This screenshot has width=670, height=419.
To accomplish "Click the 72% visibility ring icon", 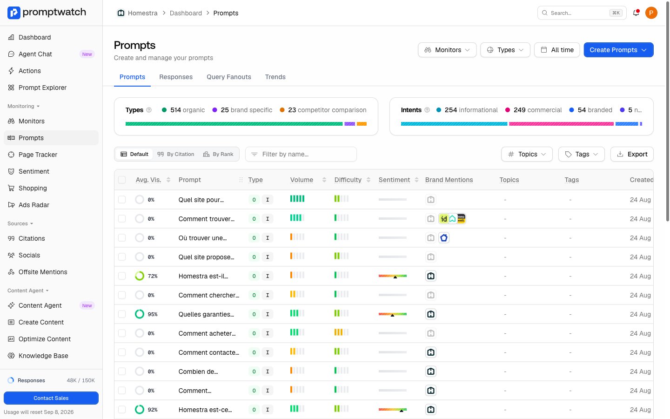I will click(140, 276).
